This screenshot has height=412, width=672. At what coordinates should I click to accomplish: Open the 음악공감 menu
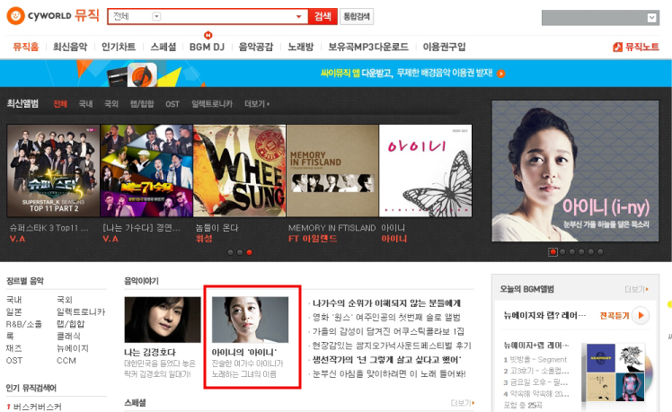coord(256,47)
